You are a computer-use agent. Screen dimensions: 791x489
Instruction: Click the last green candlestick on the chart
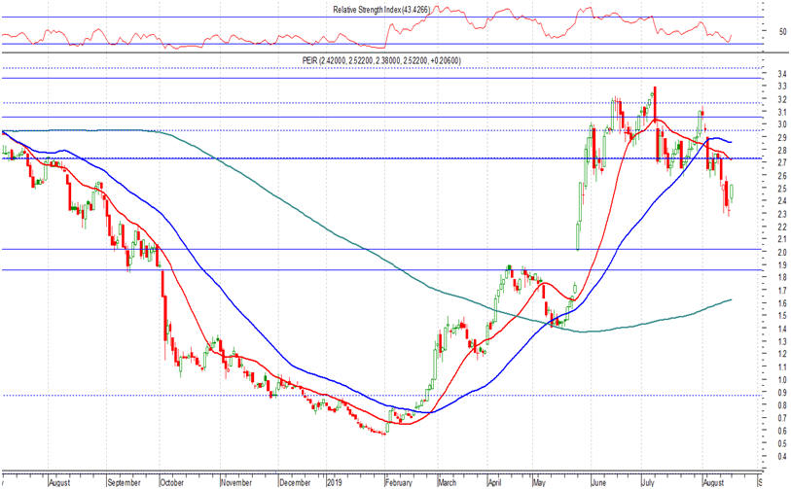coord(731,192)
